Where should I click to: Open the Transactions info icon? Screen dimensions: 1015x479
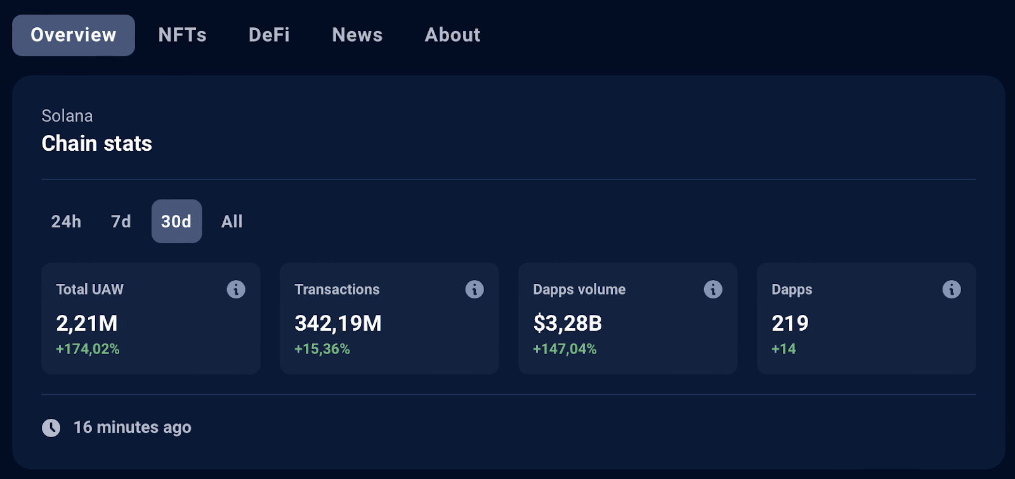(x=475, y=290)
